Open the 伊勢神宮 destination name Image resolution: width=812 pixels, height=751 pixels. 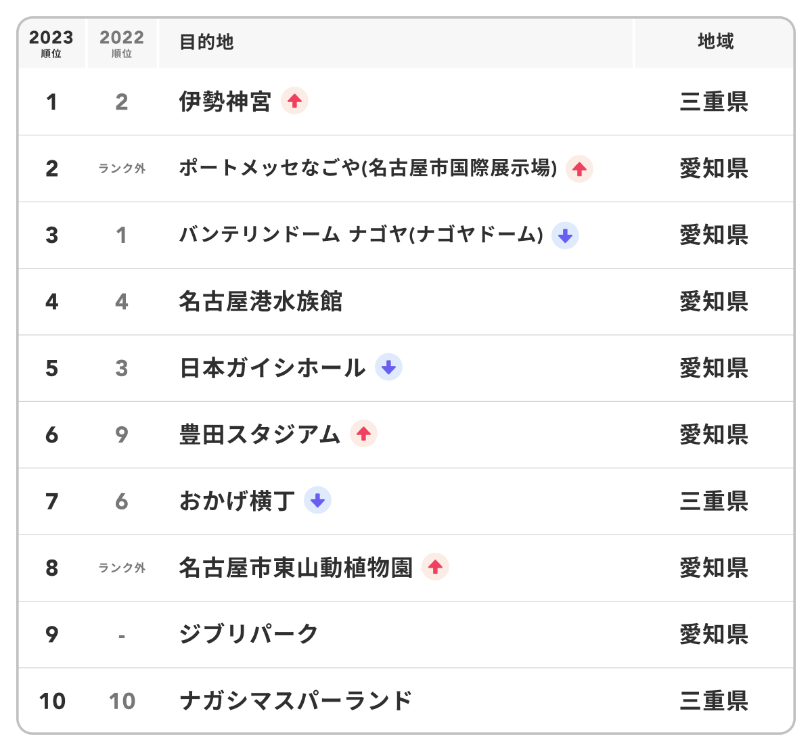pyautogui.click(x=225, y=101)
